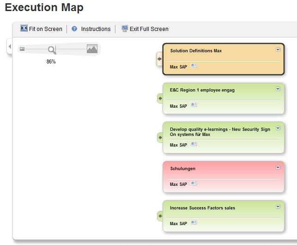Click the zoom slider magnifier handle
Screen dimensions: 297x245
[52, 49]
